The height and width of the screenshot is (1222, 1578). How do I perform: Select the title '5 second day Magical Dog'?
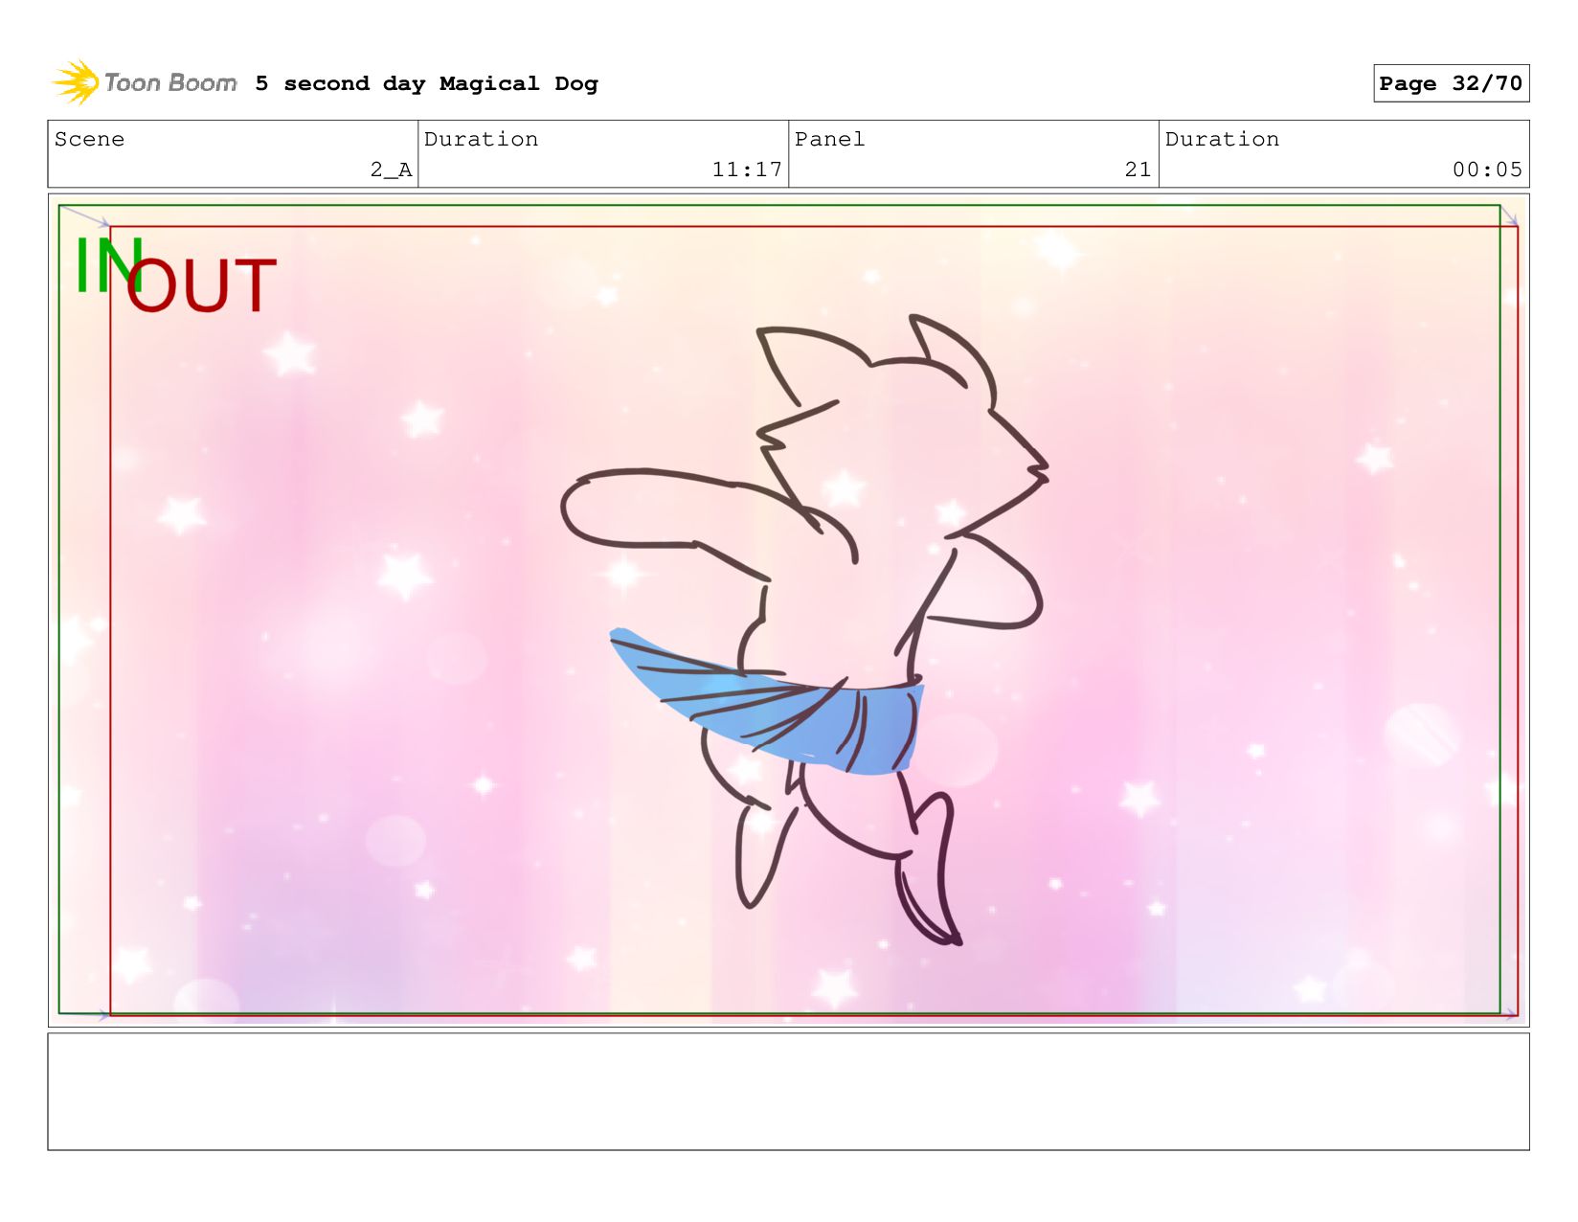pos(426,83)
